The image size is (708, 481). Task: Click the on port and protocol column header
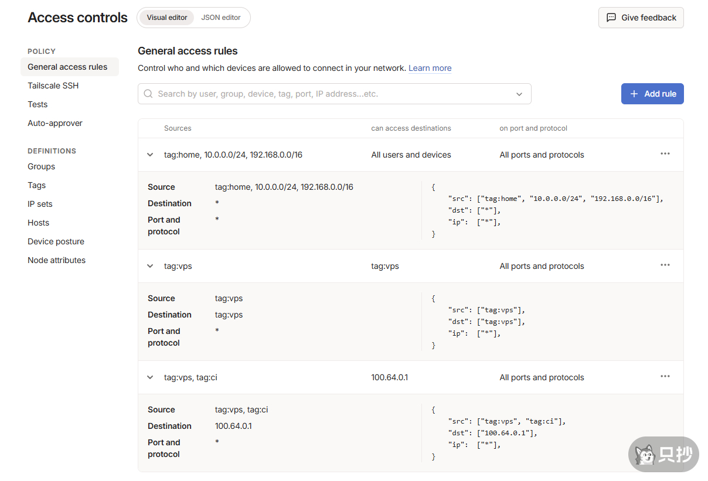coord(533,128)
